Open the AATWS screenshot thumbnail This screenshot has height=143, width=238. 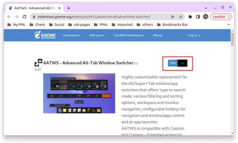pos(79,93)
